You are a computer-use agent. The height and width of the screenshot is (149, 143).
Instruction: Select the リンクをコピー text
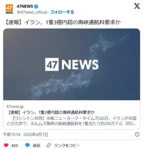point(67,145)
